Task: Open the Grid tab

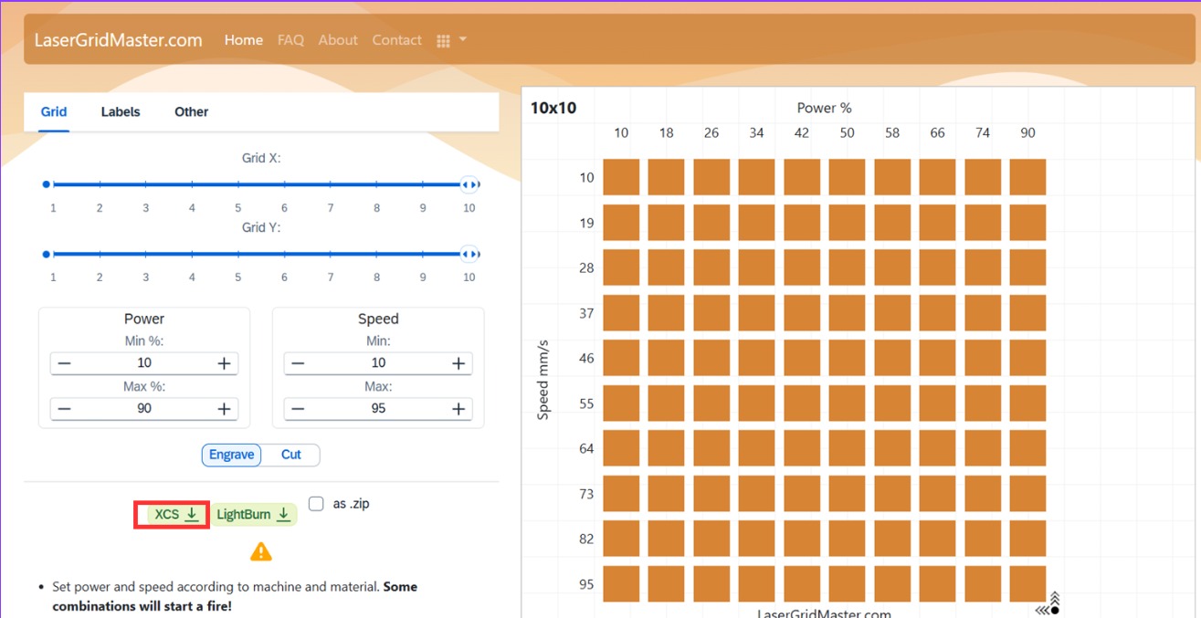Action: click(x=54, y=111)
